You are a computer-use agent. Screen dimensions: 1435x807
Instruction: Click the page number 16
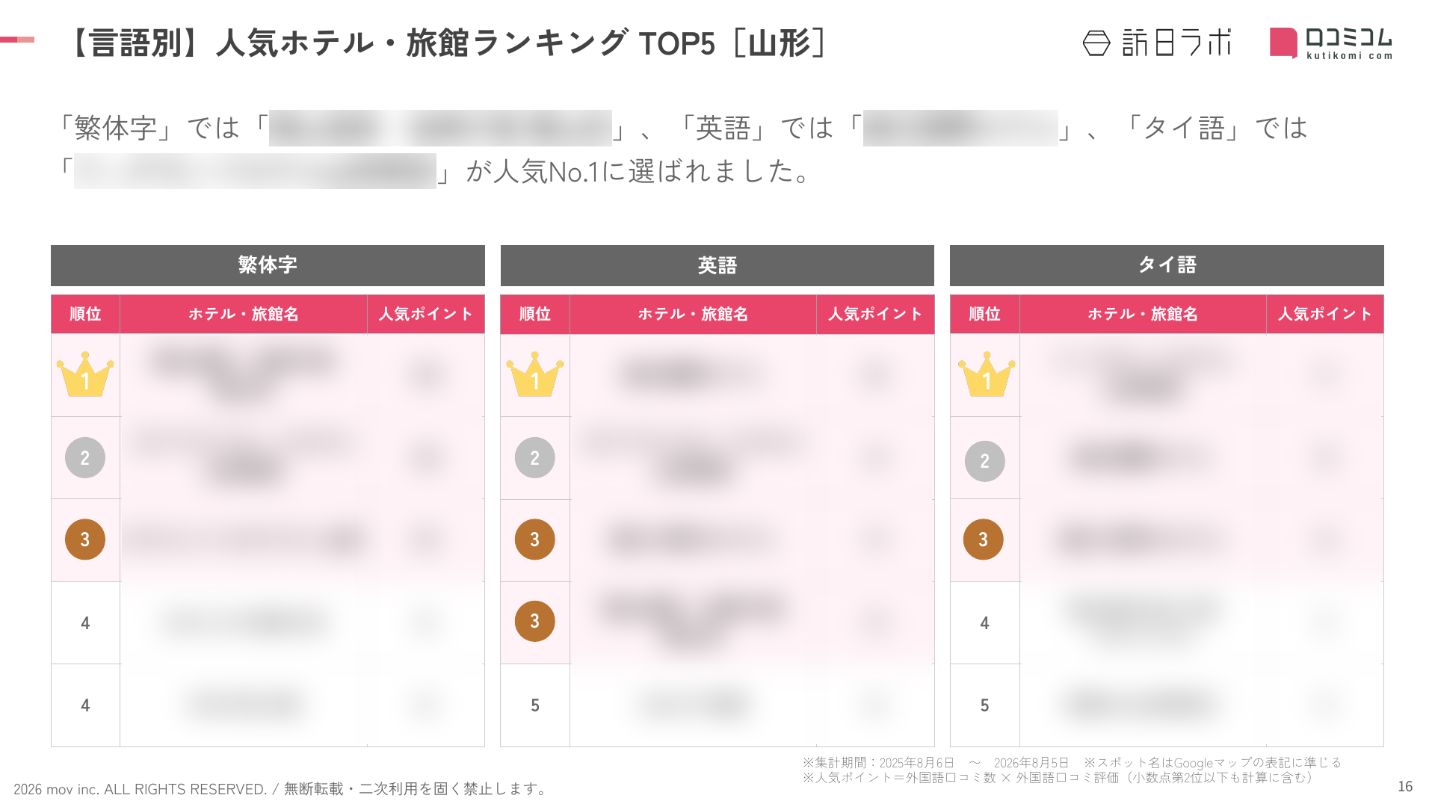[x=1405, y=787]
